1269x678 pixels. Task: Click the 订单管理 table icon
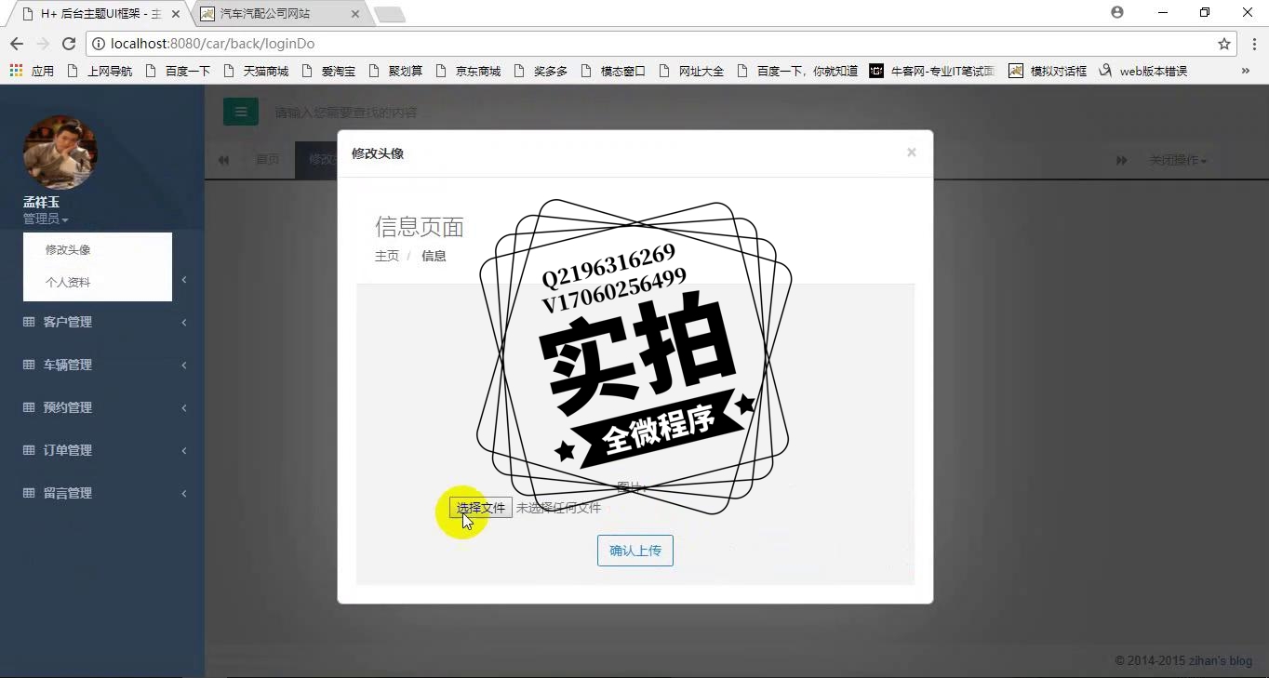tap(29, 450)
